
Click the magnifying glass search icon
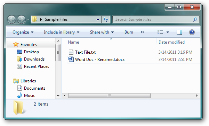pos(195,19)
